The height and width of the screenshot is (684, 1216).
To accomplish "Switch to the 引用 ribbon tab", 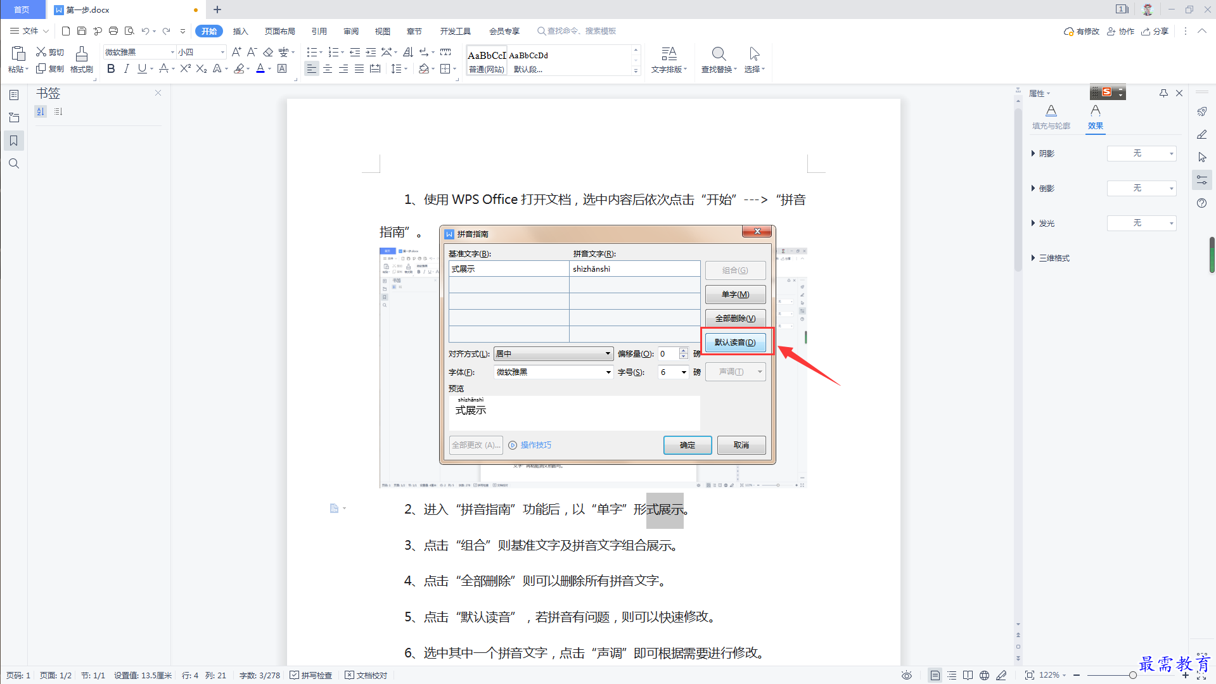I will point(319,31).
